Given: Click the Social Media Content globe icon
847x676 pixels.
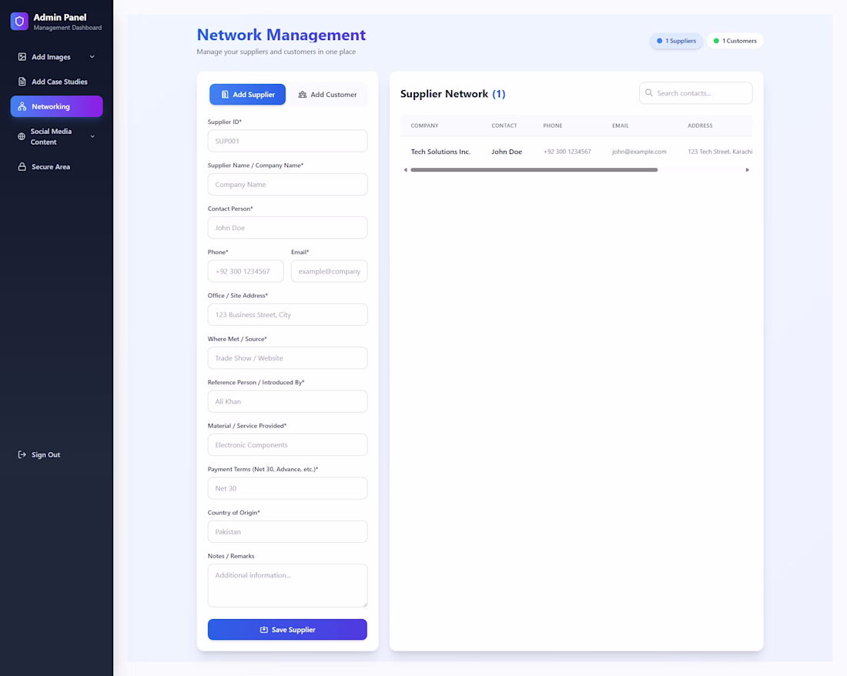Looking at the screenshot, I should coord(22,136).
